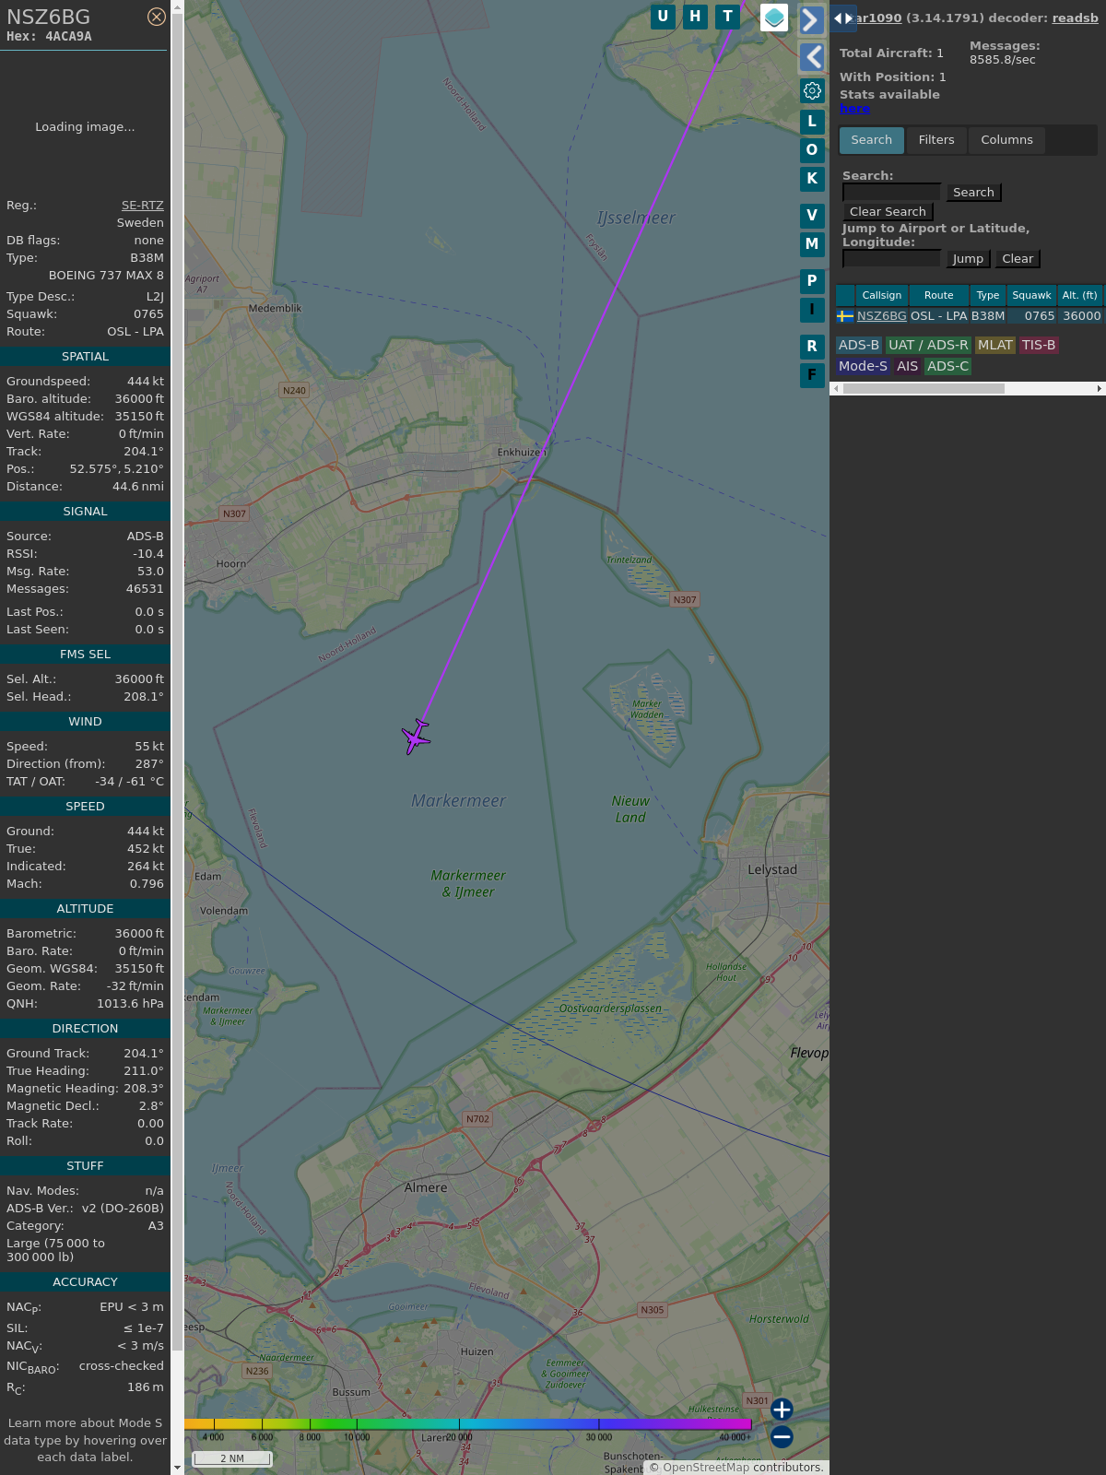This screenshot has width=1106, height=1475.
Task: Click the NSZ6BG panel title
Action: coord(49,17)
